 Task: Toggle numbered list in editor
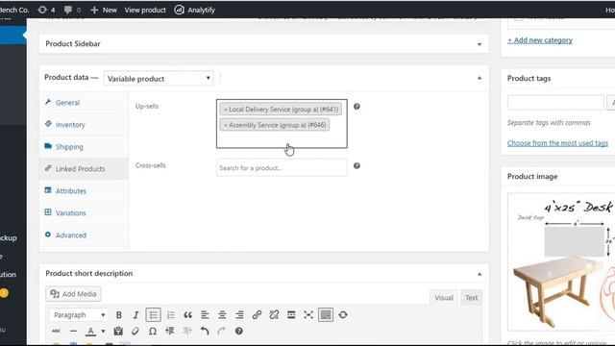click(x=171, y=315)
